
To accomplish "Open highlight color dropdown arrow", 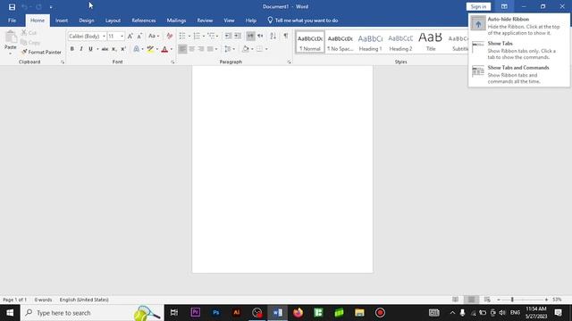I will (x=157, y=49).
